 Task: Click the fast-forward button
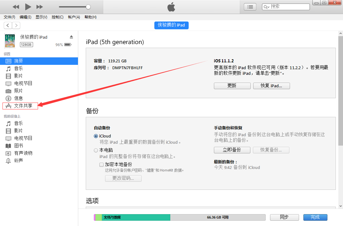39,7
